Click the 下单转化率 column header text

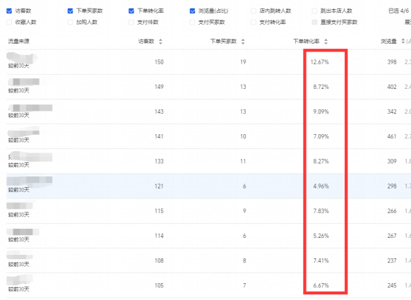pos(306,42)
